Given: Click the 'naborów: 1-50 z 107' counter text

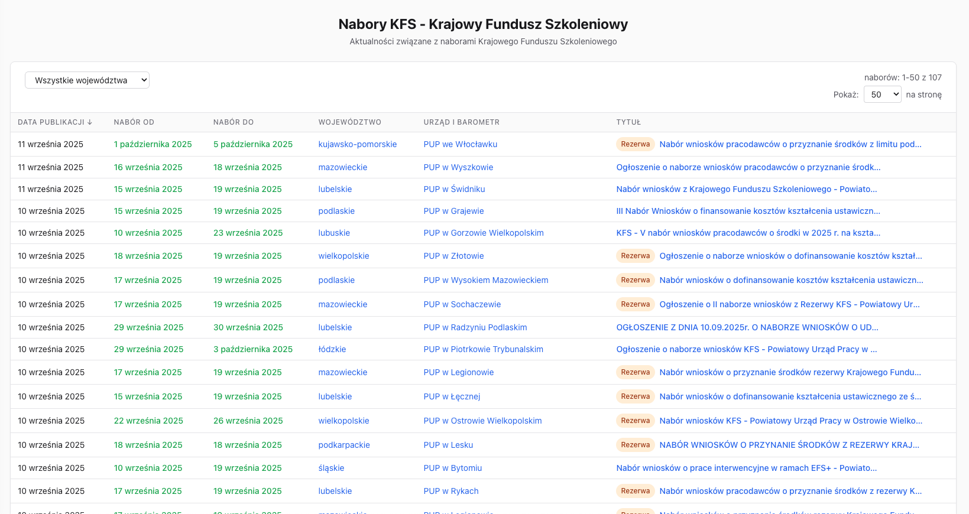Looking at the screenshot, I should point(903,77).
